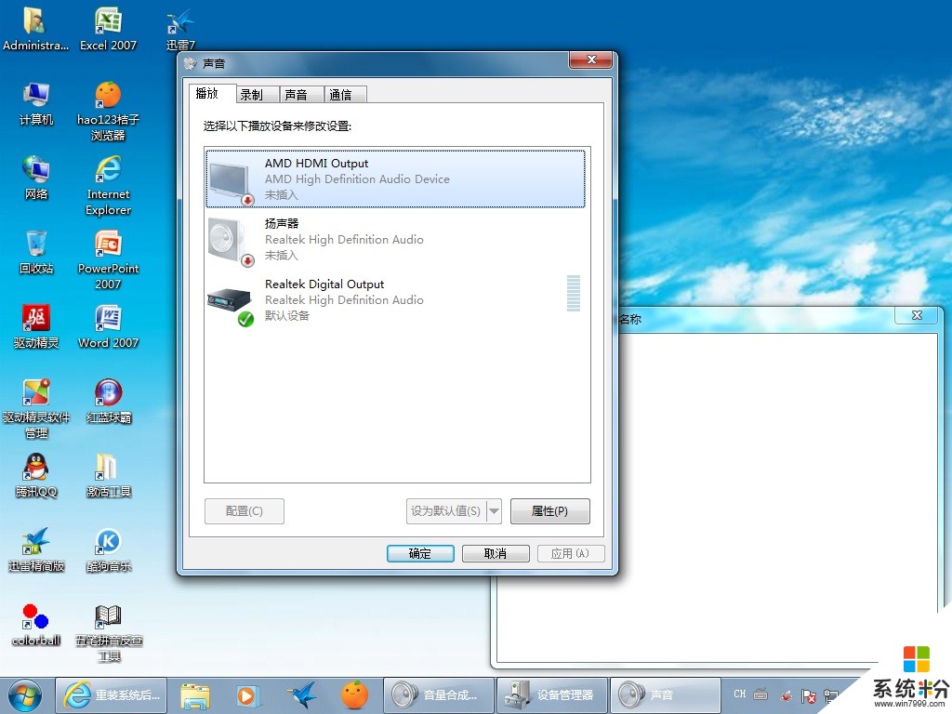The image size is (952, 714).
Task: Click the 应用(A) button
Action: coord(571,553)
